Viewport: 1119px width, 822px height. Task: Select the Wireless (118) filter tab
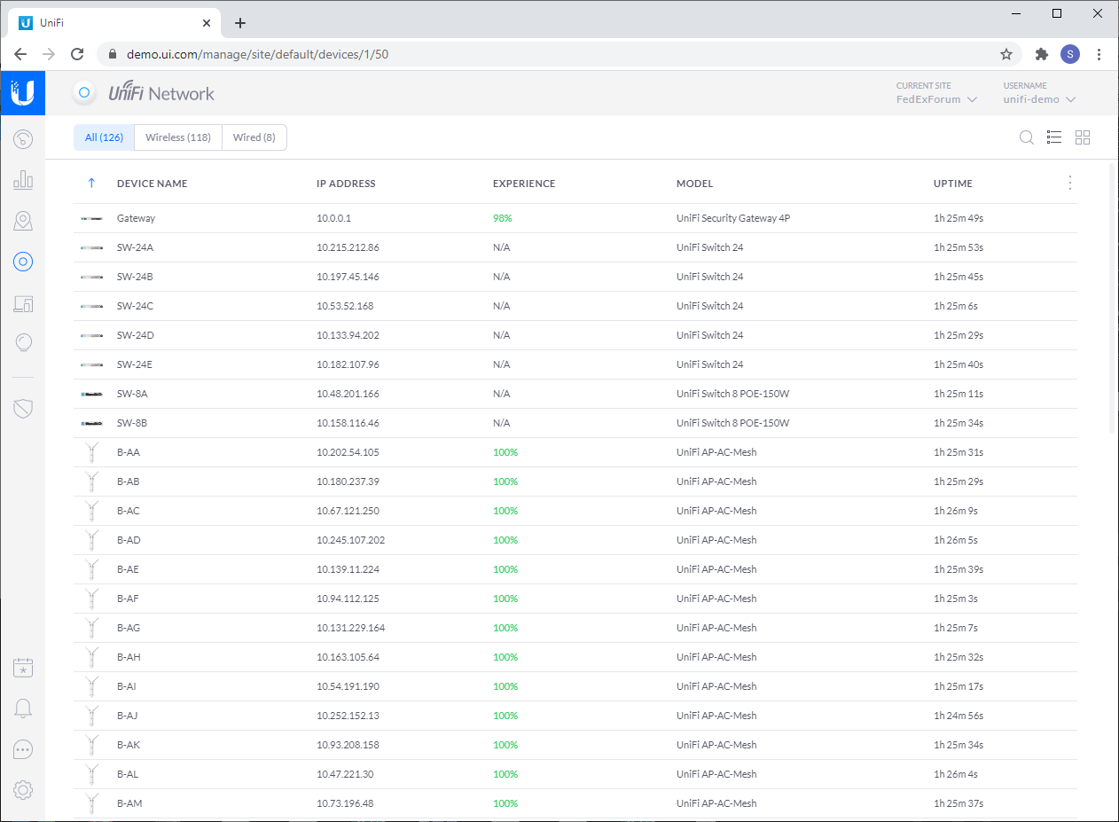tap(178, 137)
